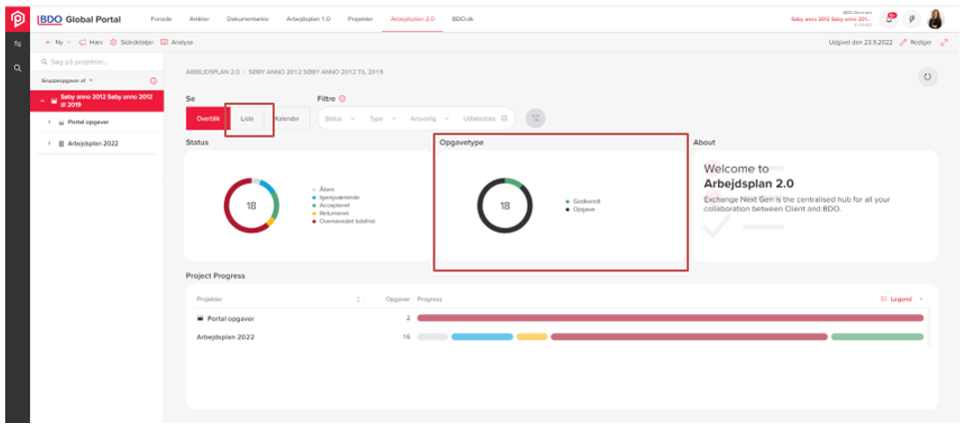Collapse the Søby anno 2012 tree node
Screen dimensions: 968x428
[43, 100]
